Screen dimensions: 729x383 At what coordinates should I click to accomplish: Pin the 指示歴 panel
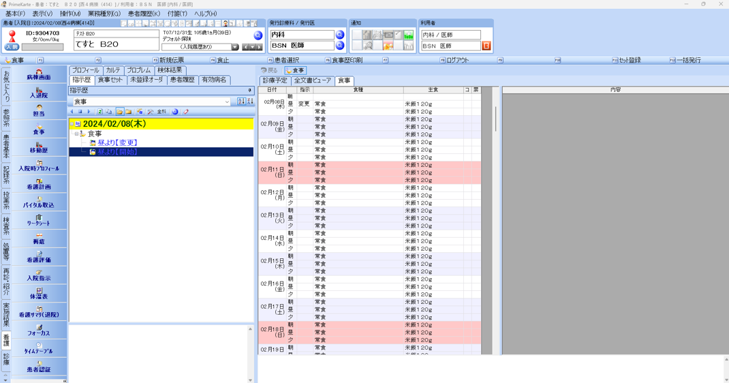click(x=249, y=91)
